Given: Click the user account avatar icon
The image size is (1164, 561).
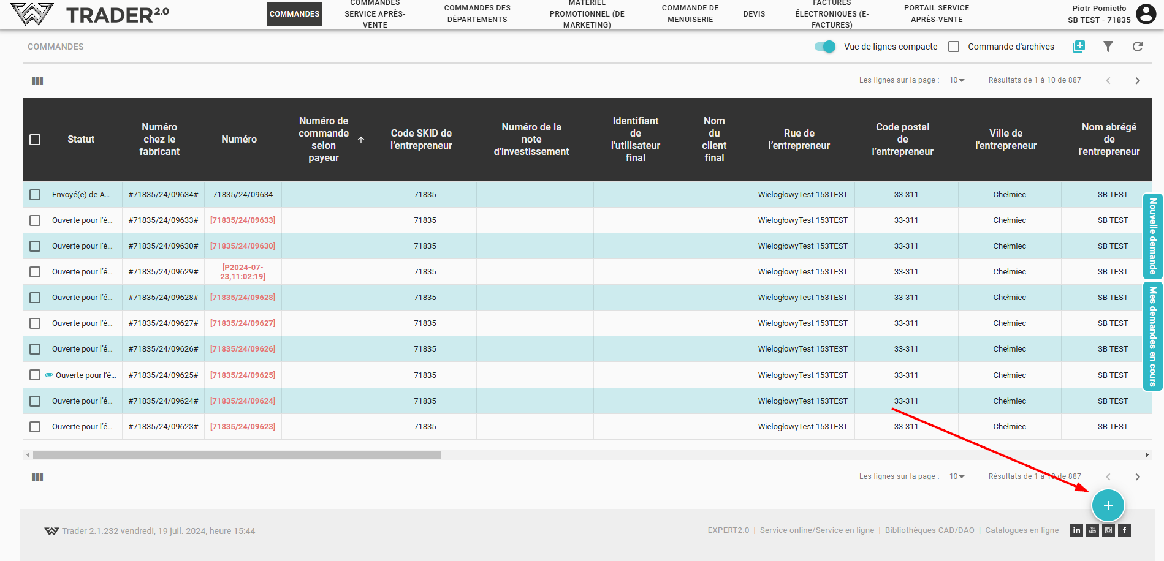Looking at the screenshot, I should coord(1146,13).
